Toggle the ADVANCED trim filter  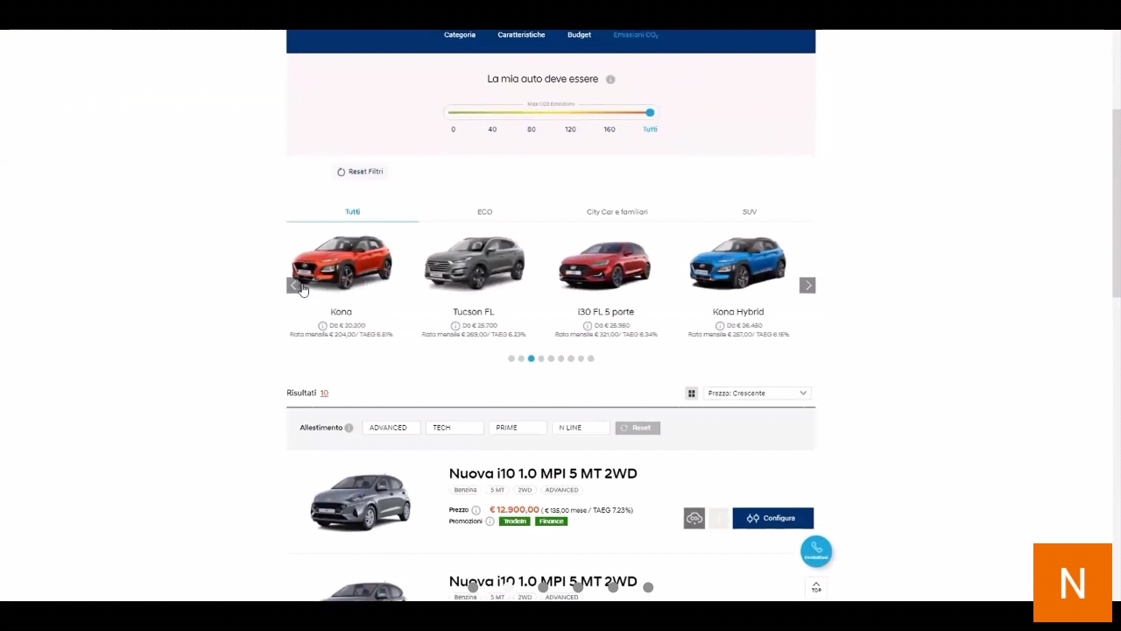tap(391, 428)
